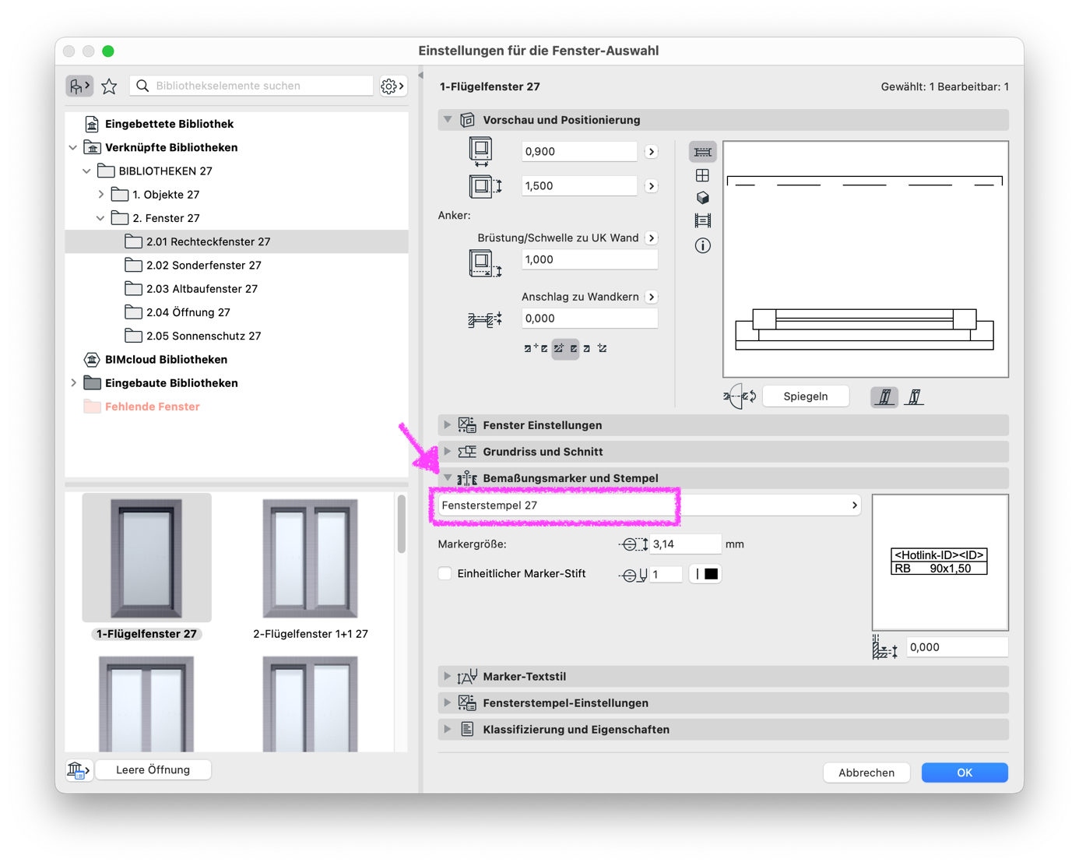Image resolution: width=1079 pixels, height=866 pixels.
Task: Collapse Vorschau und Positionierung panel
Action: [448, 120]
